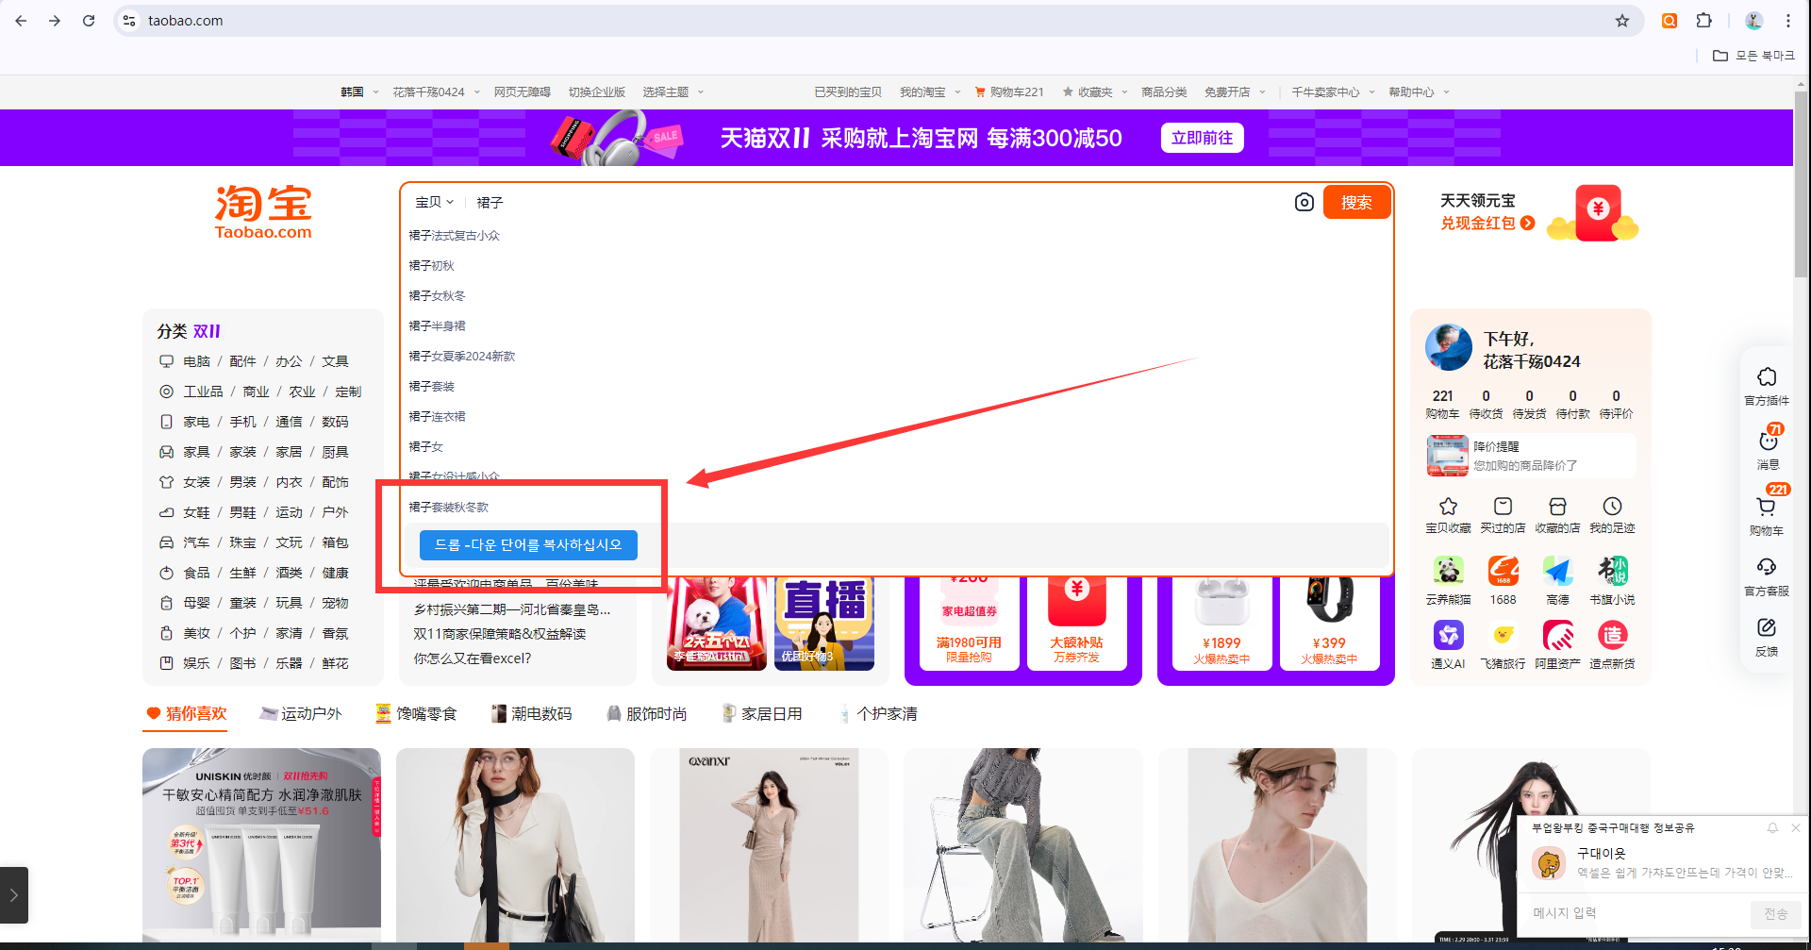Bookmark this page with star icon
The image size is (1811, 950).
pyautogui.click(x=1622, y=21)
